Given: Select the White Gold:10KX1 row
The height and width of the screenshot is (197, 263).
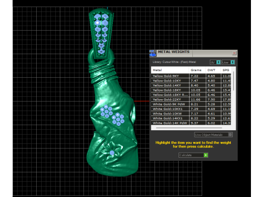Looking at the screenshot, I should click(191, 109).
